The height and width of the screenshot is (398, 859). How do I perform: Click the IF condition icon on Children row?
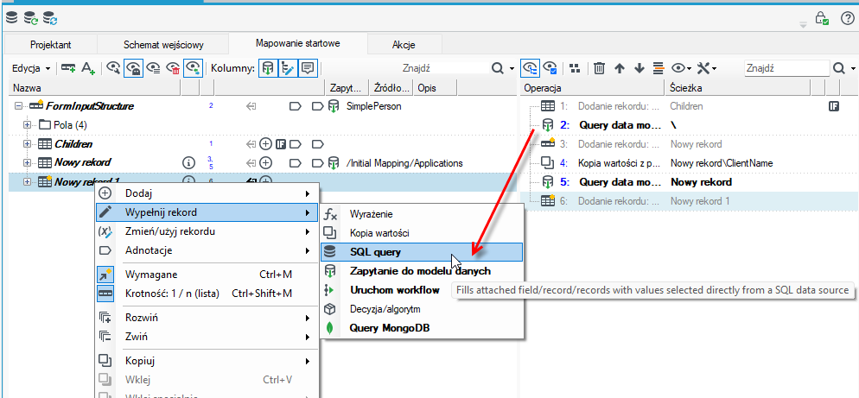coord(281,144)
